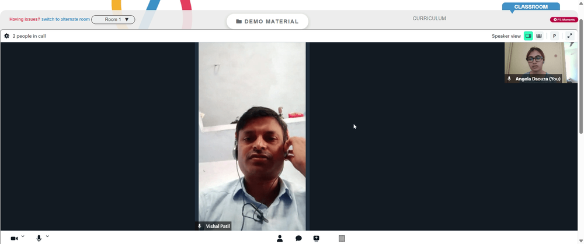Screen dimensions: 584x244
Task: Click Vishal Patil main video feed
Action: (252, 136)
